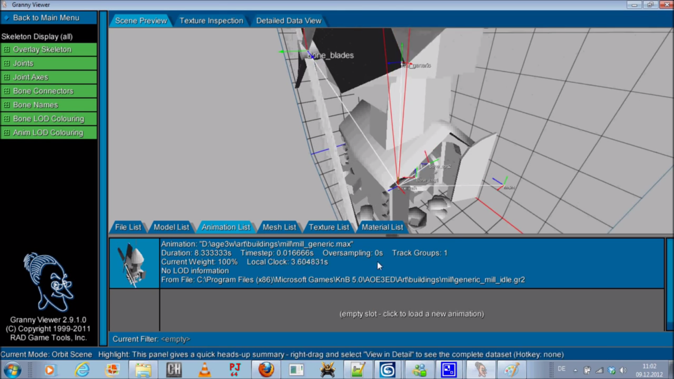Image resolution: width=674 pixels, height=379 pixels.
Task: Click the volume speaker tray icon
Action: (x=623, y=370)
